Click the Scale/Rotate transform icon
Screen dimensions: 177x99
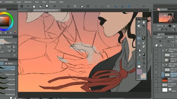point(88,6)
